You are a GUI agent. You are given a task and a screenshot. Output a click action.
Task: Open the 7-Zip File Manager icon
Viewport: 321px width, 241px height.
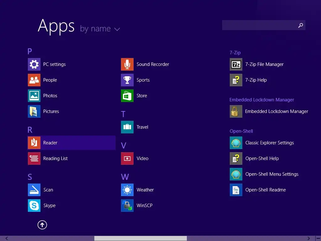click(x=236, y=64)
